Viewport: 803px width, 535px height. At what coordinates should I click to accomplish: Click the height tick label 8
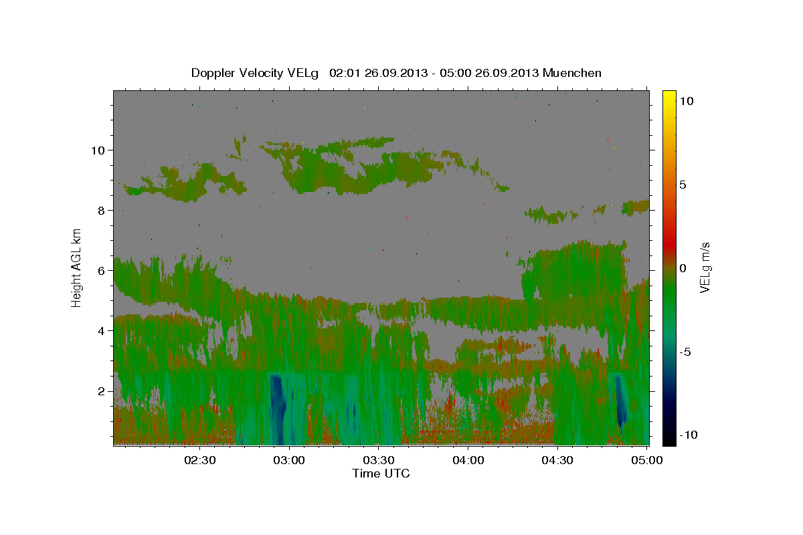102,210
